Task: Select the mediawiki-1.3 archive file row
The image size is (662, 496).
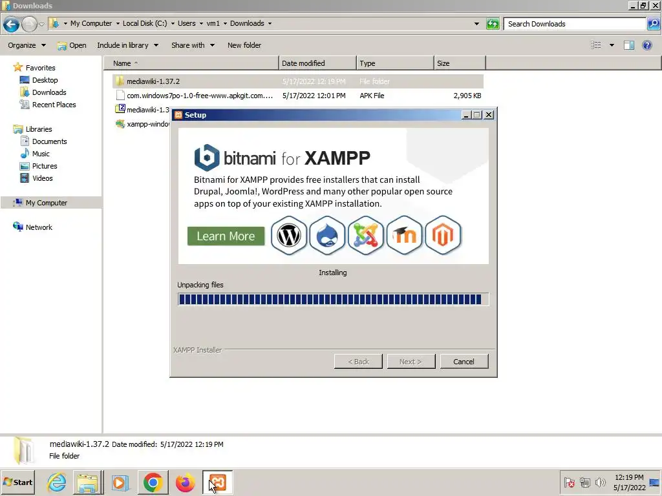Action: [142, 110]
